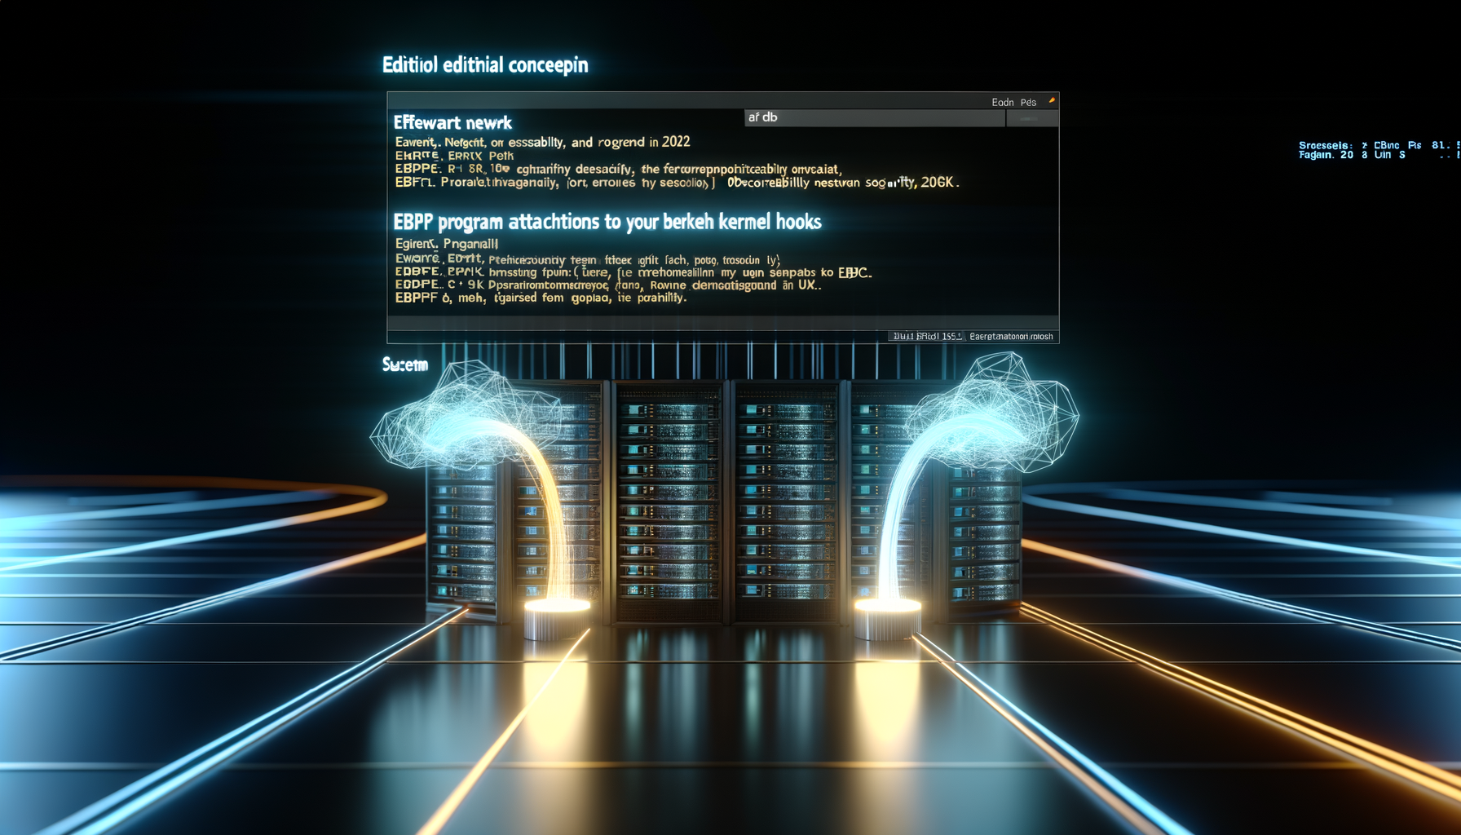Select the 'EBPP program attachtions' heading

(607, 222)
